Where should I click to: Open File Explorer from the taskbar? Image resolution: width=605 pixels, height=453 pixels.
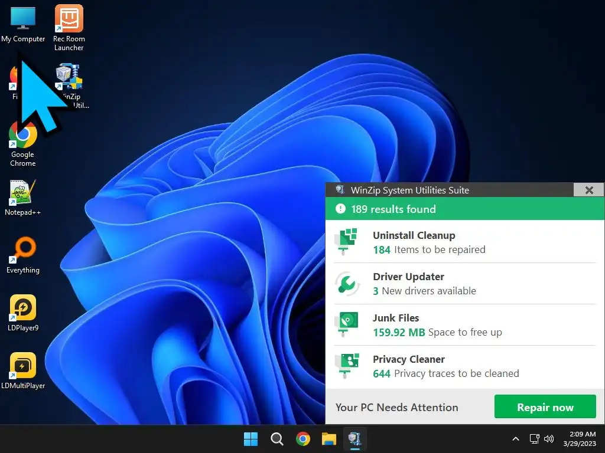(329, 439)
